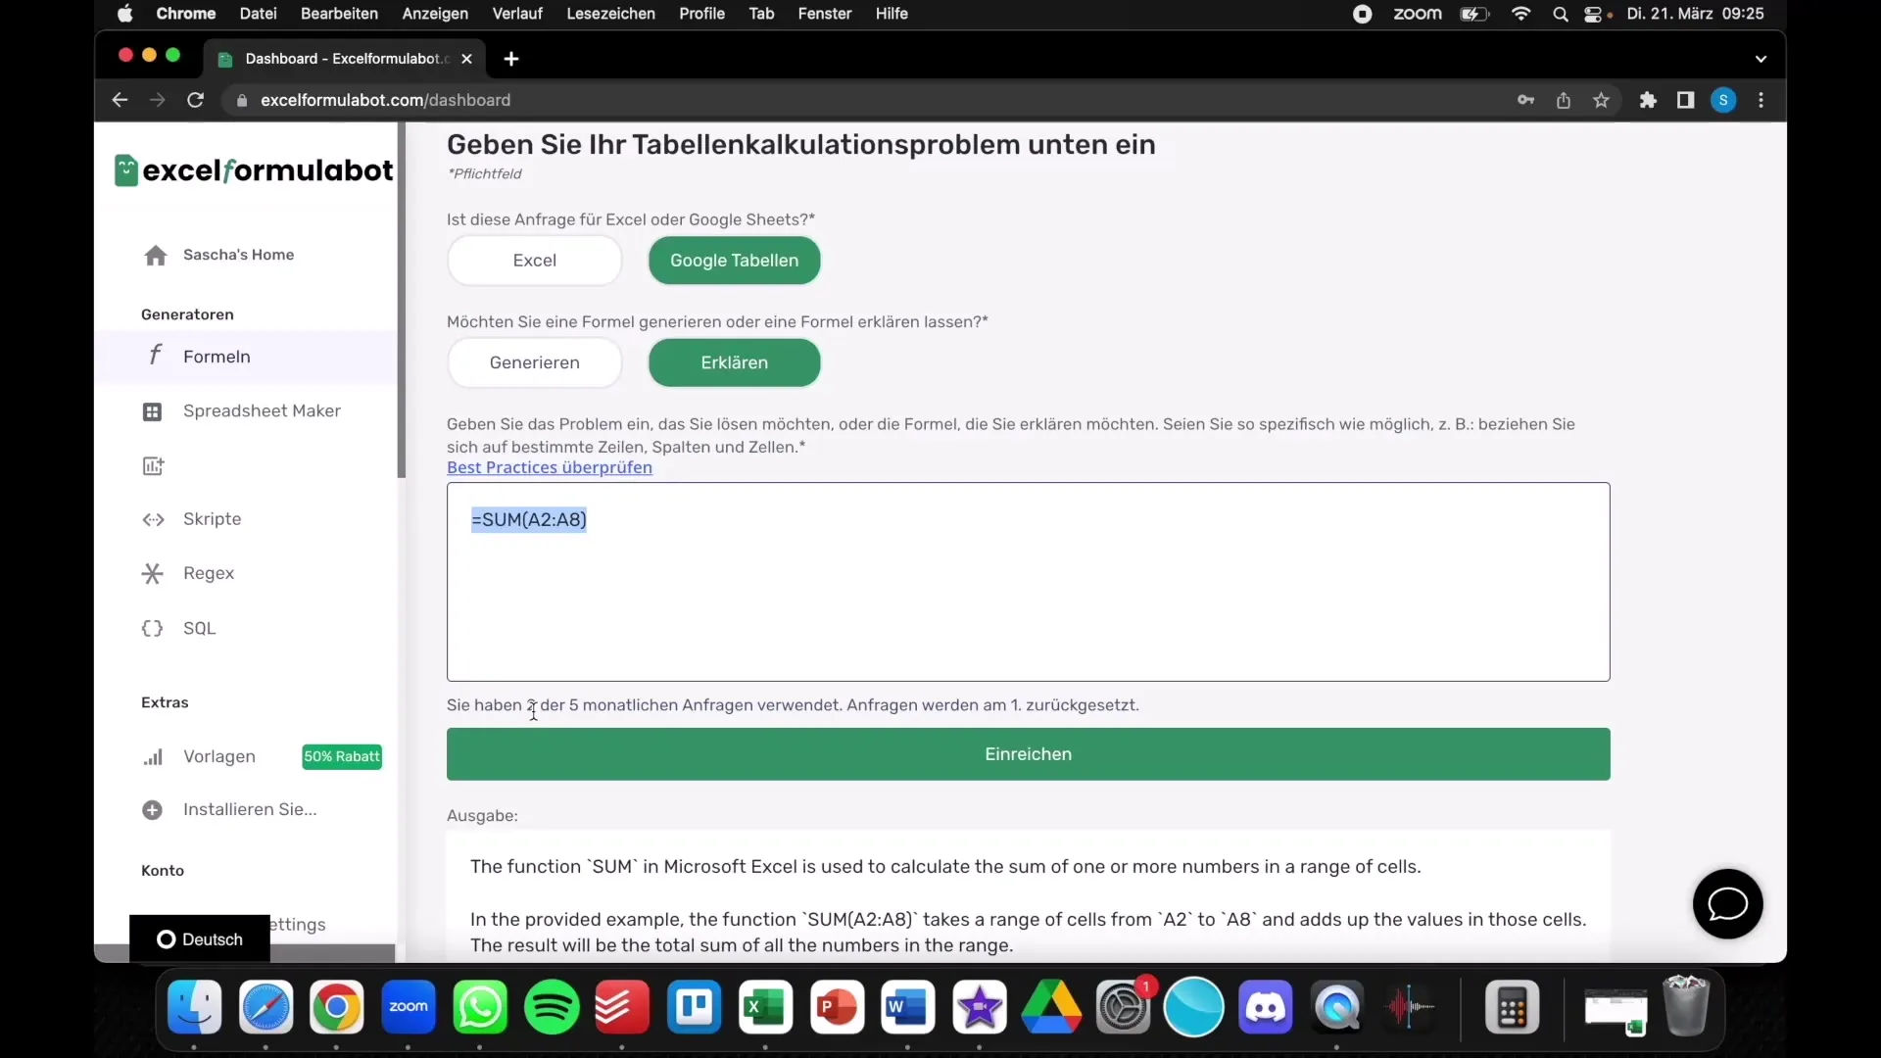This screenshot has width=1881, height=1058.
Task: Open the Spreadsheet Maker icon
Action: pos(152,411)
